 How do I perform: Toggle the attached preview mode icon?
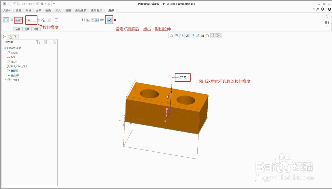(x=97, y=20)
